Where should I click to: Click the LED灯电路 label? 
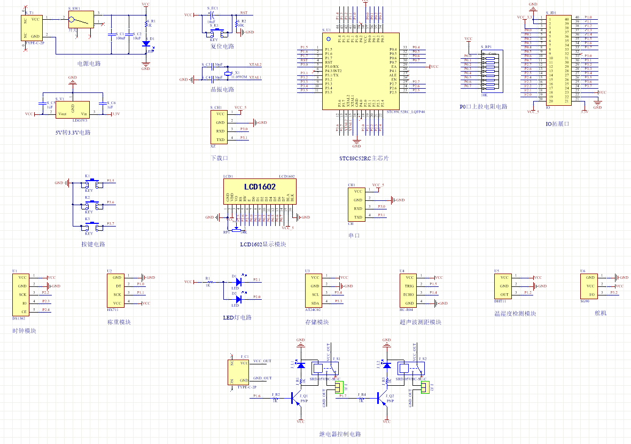click(x=237, y=317)
